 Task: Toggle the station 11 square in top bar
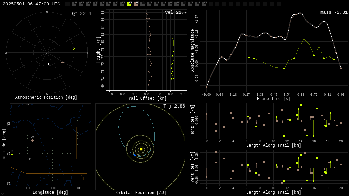(142, 4)
